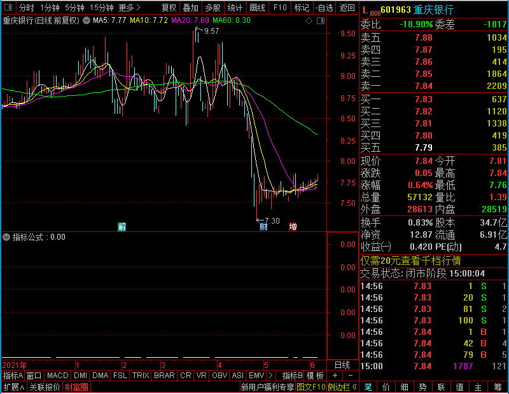Screen dimensions: 509x394
Task: Click the 日线 period label
Action: [x=342, y=365]
